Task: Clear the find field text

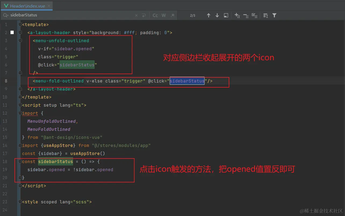Action: (136, 15)
